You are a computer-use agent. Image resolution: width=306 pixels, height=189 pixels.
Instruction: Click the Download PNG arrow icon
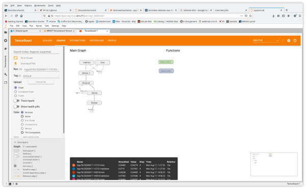tap(16, 64)
